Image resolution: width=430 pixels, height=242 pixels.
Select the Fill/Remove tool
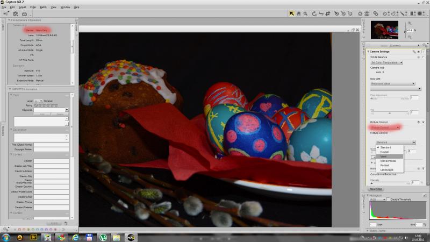(x=421, y=13)
